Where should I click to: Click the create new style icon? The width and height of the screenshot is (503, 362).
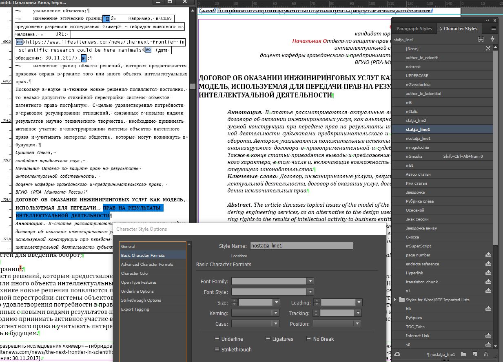tap(474, 354)
